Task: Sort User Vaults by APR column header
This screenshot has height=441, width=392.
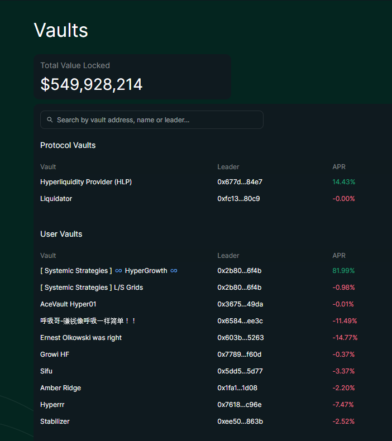Action: [x=339, y=256]
